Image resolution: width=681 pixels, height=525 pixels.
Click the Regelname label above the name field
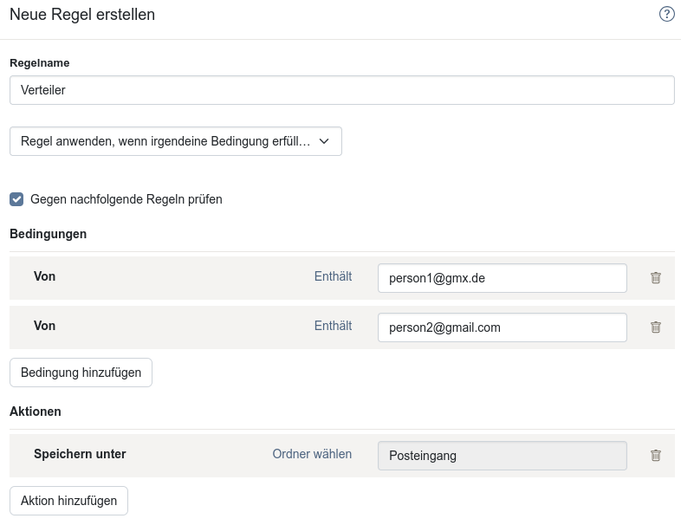point(40,63)
